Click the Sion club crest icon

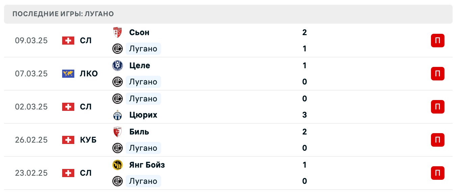(x=117, y=32)
